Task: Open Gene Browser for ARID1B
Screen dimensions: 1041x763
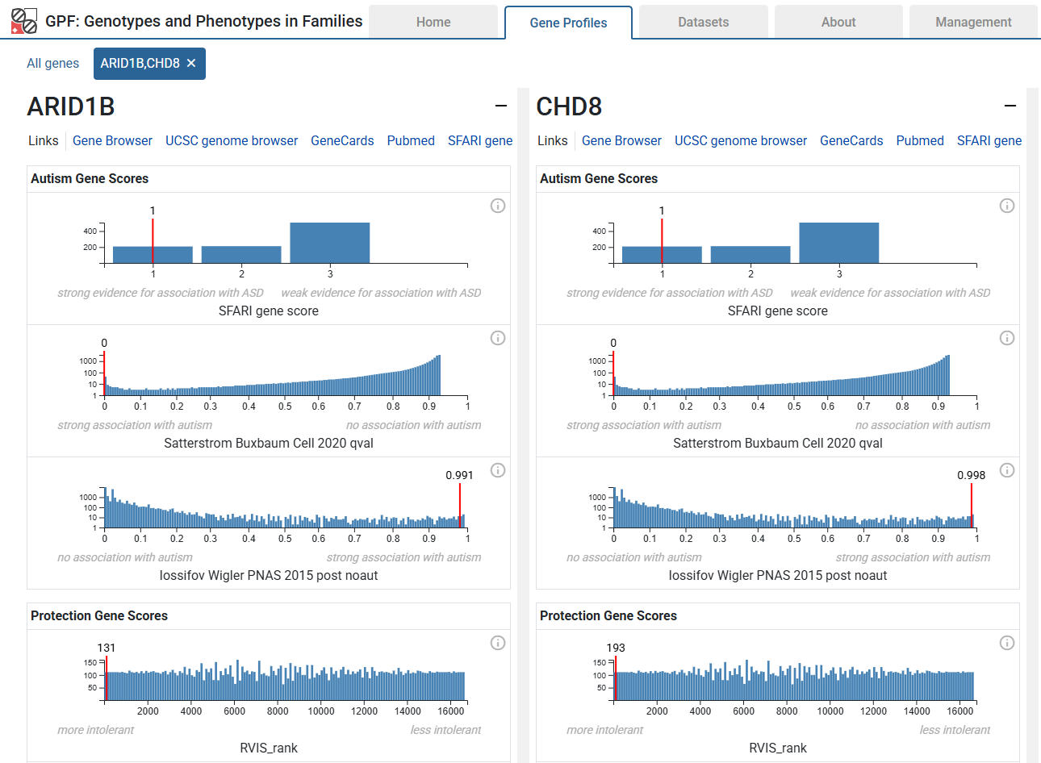Action: (x=112, y=140)
